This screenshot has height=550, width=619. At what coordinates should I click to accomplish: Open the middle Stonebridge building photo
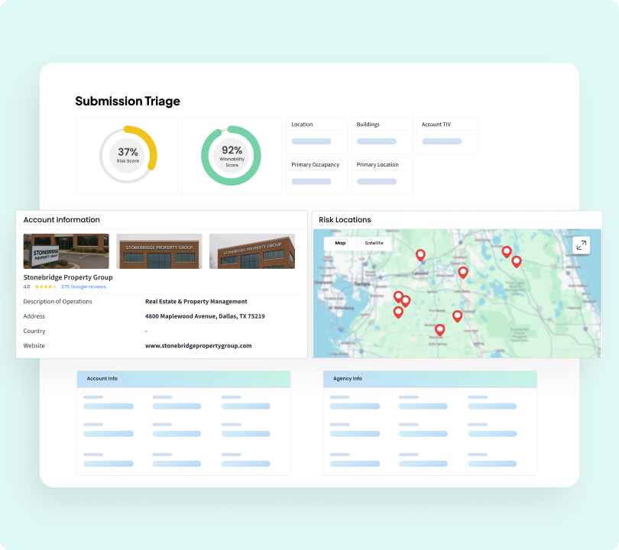tap(159, 251)
